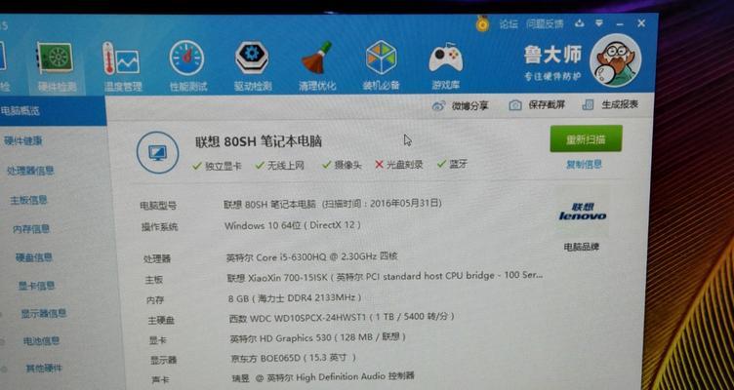The height and width of the screenshot is (390, 734).
Task: Select 硬盘信息 in the sidebar
Action: tap(34, 257)
